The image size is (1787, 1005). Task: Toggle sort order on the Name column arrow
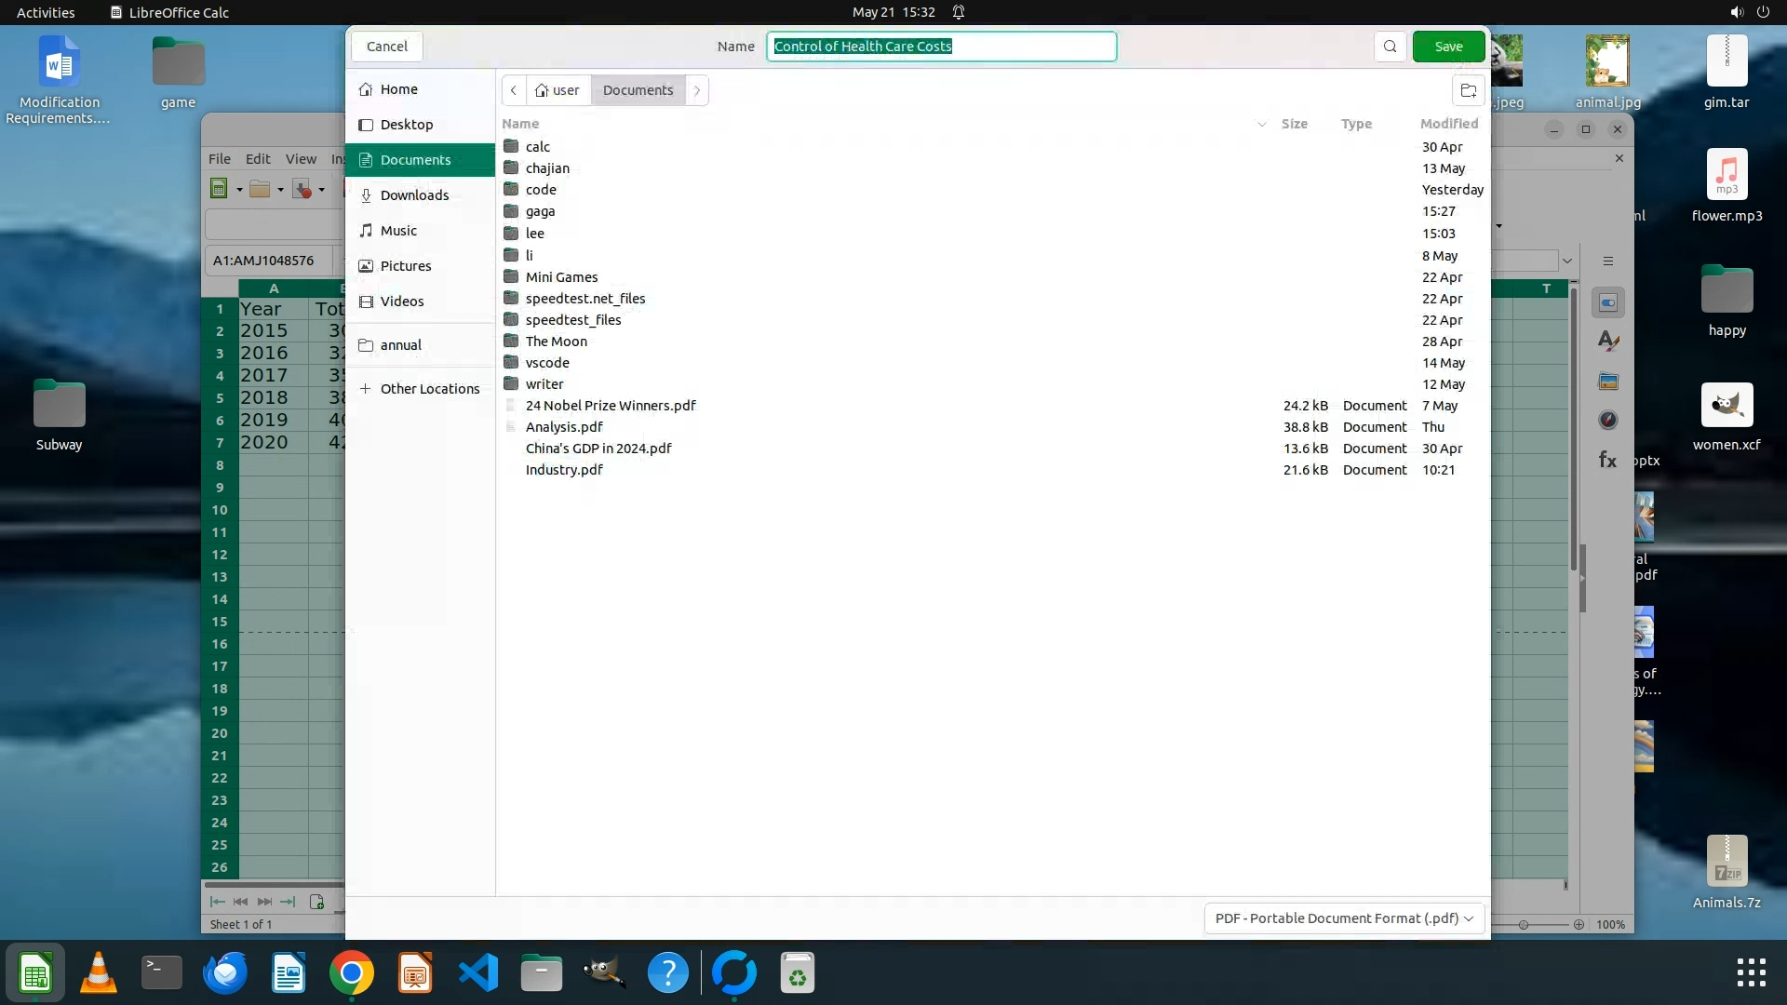click(1261, 124)
